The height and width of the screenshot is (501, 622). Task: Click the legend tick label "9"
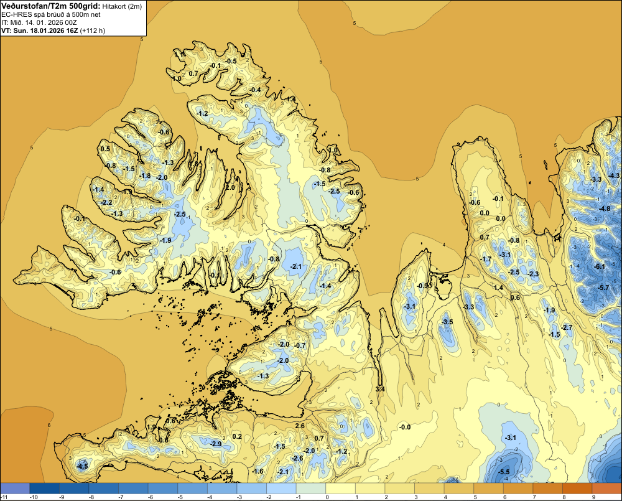click(x=594, y=497)
